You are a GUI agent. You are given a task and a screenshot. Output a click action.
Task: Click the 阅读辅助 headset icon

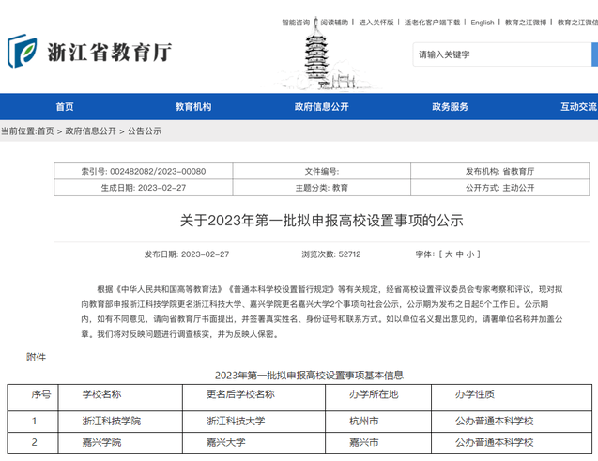315,23
